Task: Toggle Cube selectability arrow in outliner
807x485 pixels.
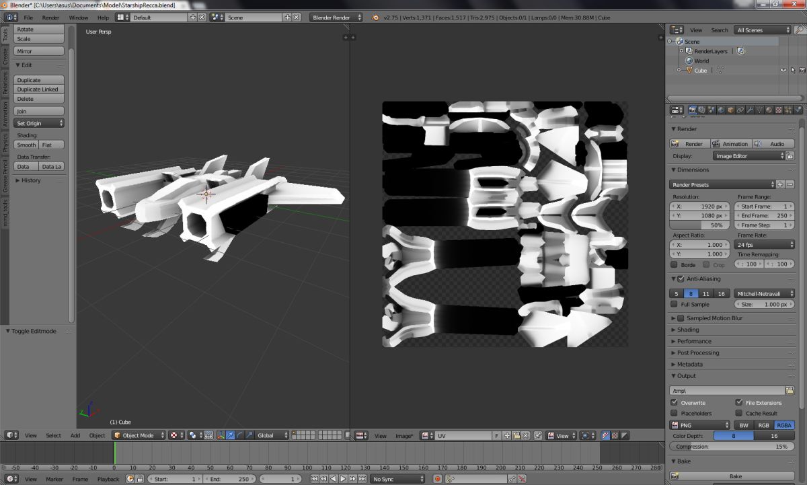Action: tap(793, 70)
